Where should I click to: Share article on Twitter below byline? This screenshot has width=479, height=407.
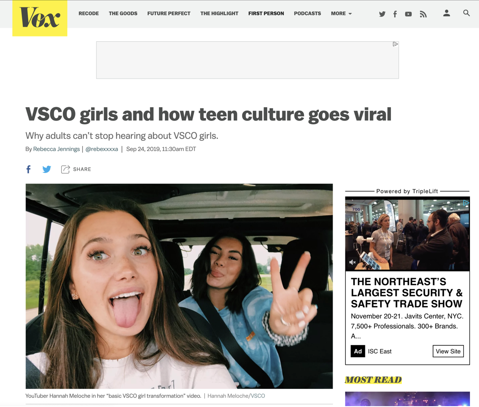[47, 169]
